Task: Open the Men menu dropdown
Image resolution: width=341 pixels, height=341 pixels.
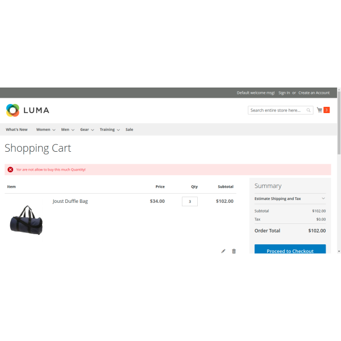Action: (68, 130)
